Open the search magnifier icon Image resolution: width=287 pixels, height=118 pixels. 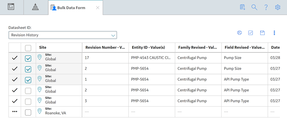pos(254,7)
